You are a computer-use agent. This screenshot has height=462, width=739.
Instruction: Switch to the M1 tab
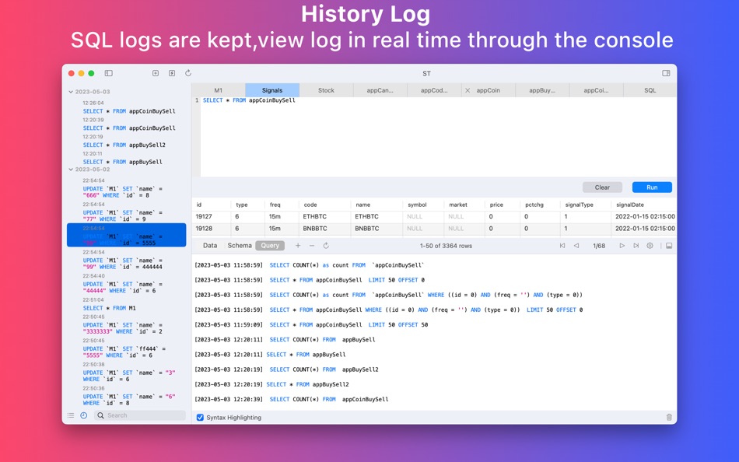point(219,90)
